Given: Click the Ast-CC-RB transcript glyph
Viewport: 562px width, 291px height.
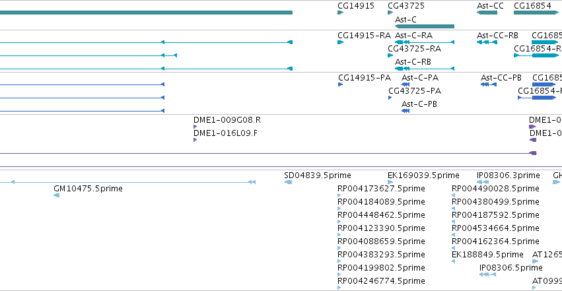Looking at the screenshot, I should tap(487, 42).
